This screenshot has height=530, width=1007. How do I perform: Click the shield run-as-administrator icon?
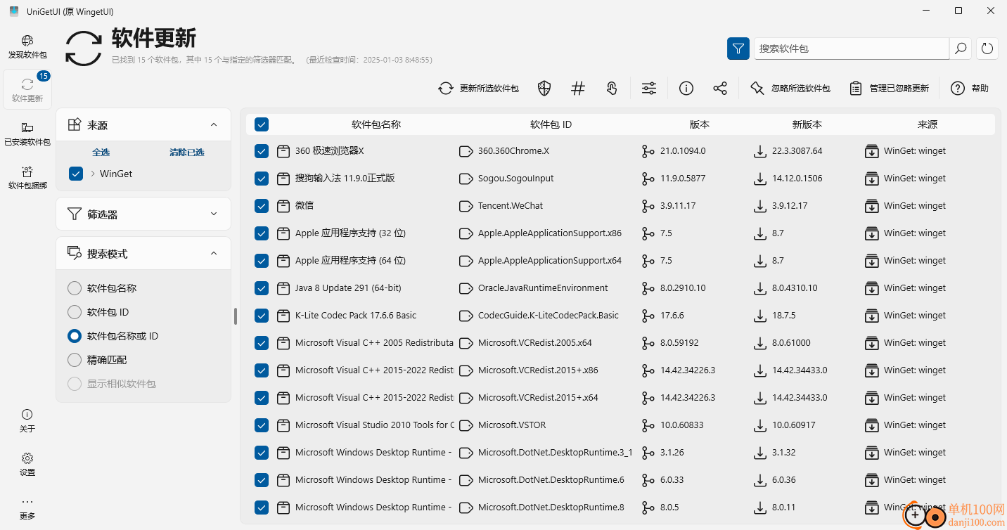[544, 88]
